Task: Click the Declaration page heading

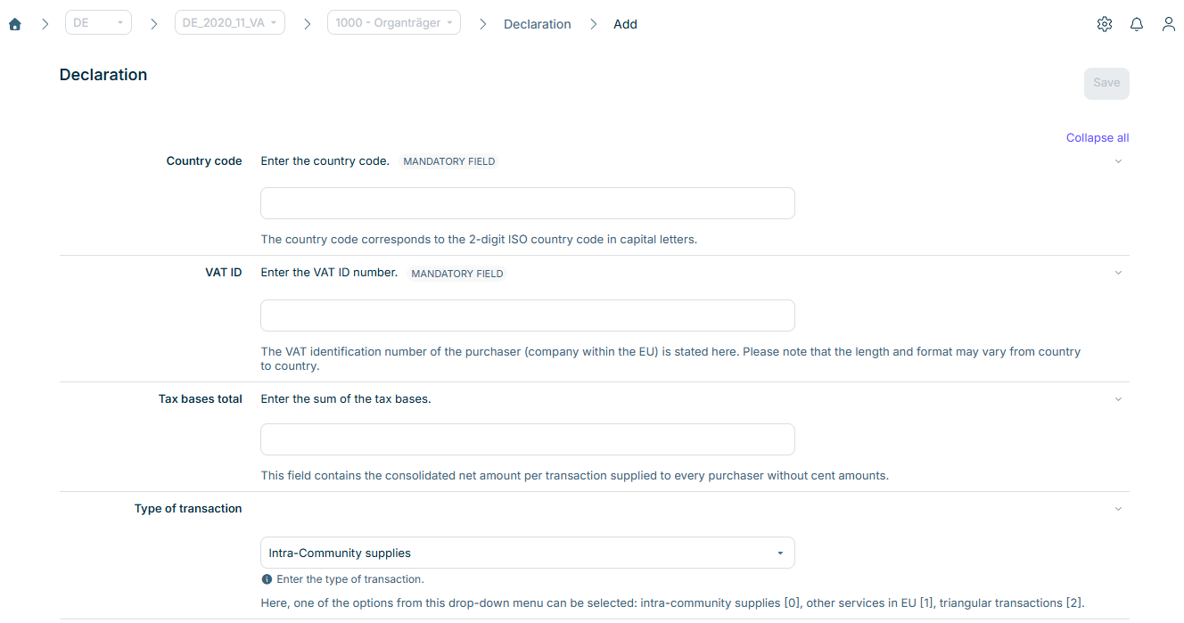Action: [103, 75]
